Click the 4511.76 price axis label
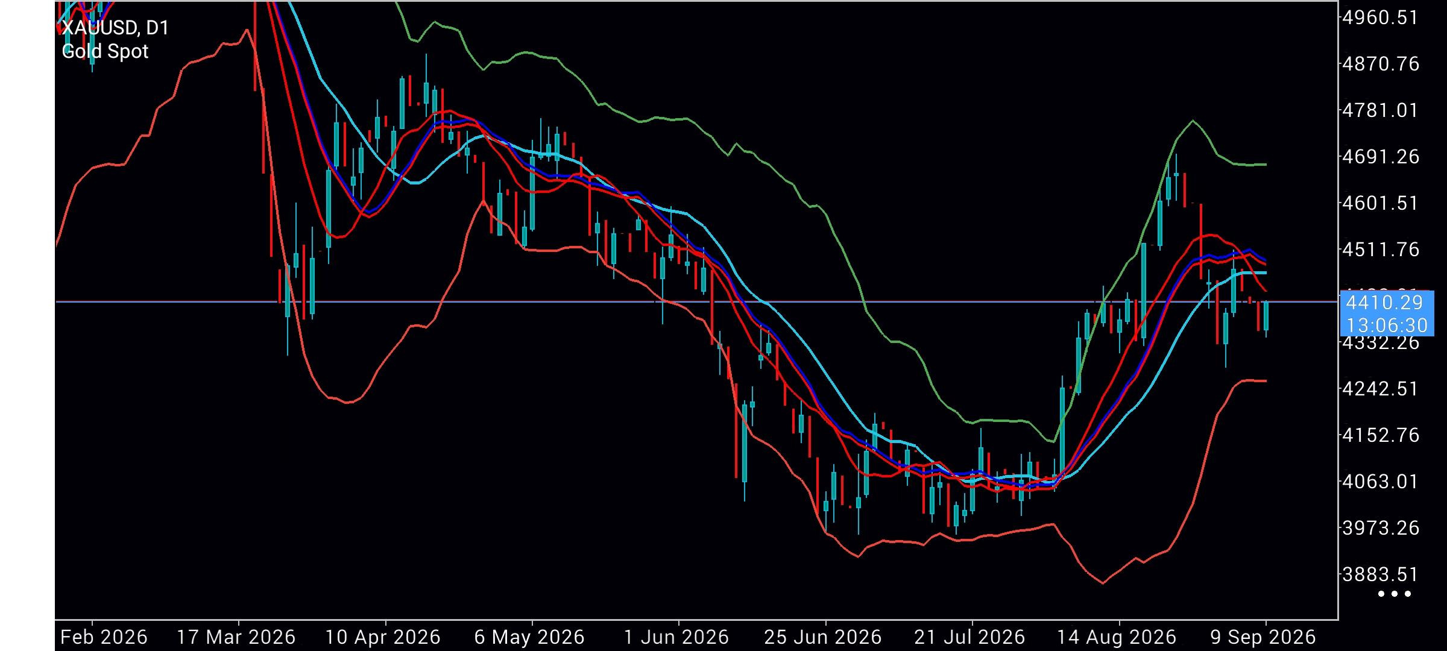Screen dimensions: 1447x651 pyautogui.click(x=1380, y=250)
